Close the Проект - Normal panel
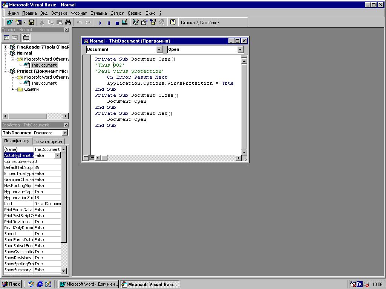This screenshot has width=386, height=289. click(x=66, y=30)
